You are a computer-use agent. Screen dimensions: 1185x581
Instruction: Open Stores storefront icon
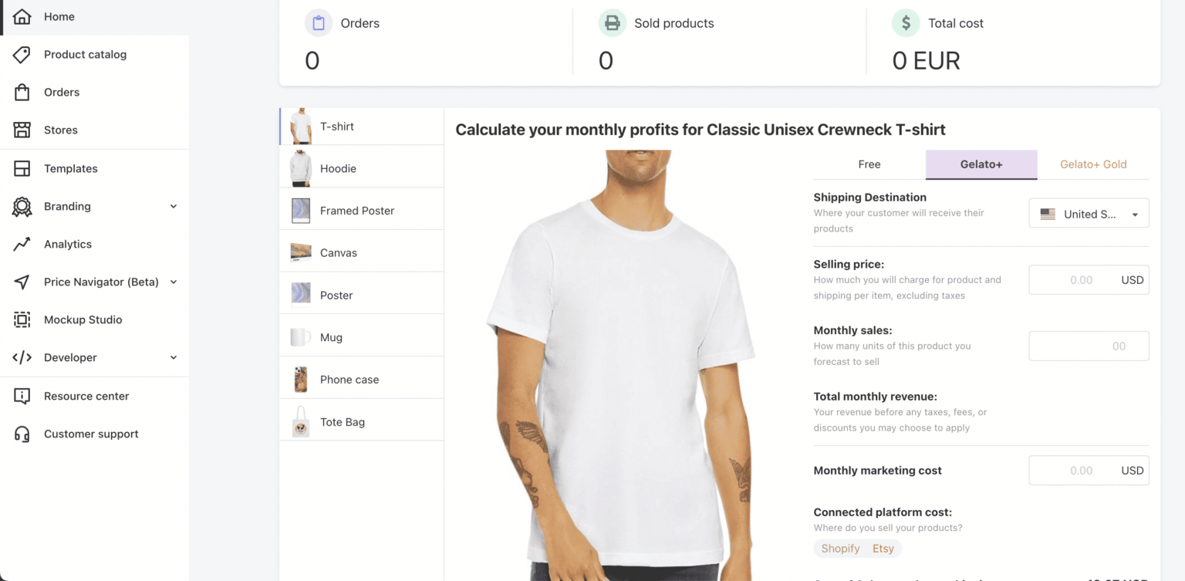22,130
